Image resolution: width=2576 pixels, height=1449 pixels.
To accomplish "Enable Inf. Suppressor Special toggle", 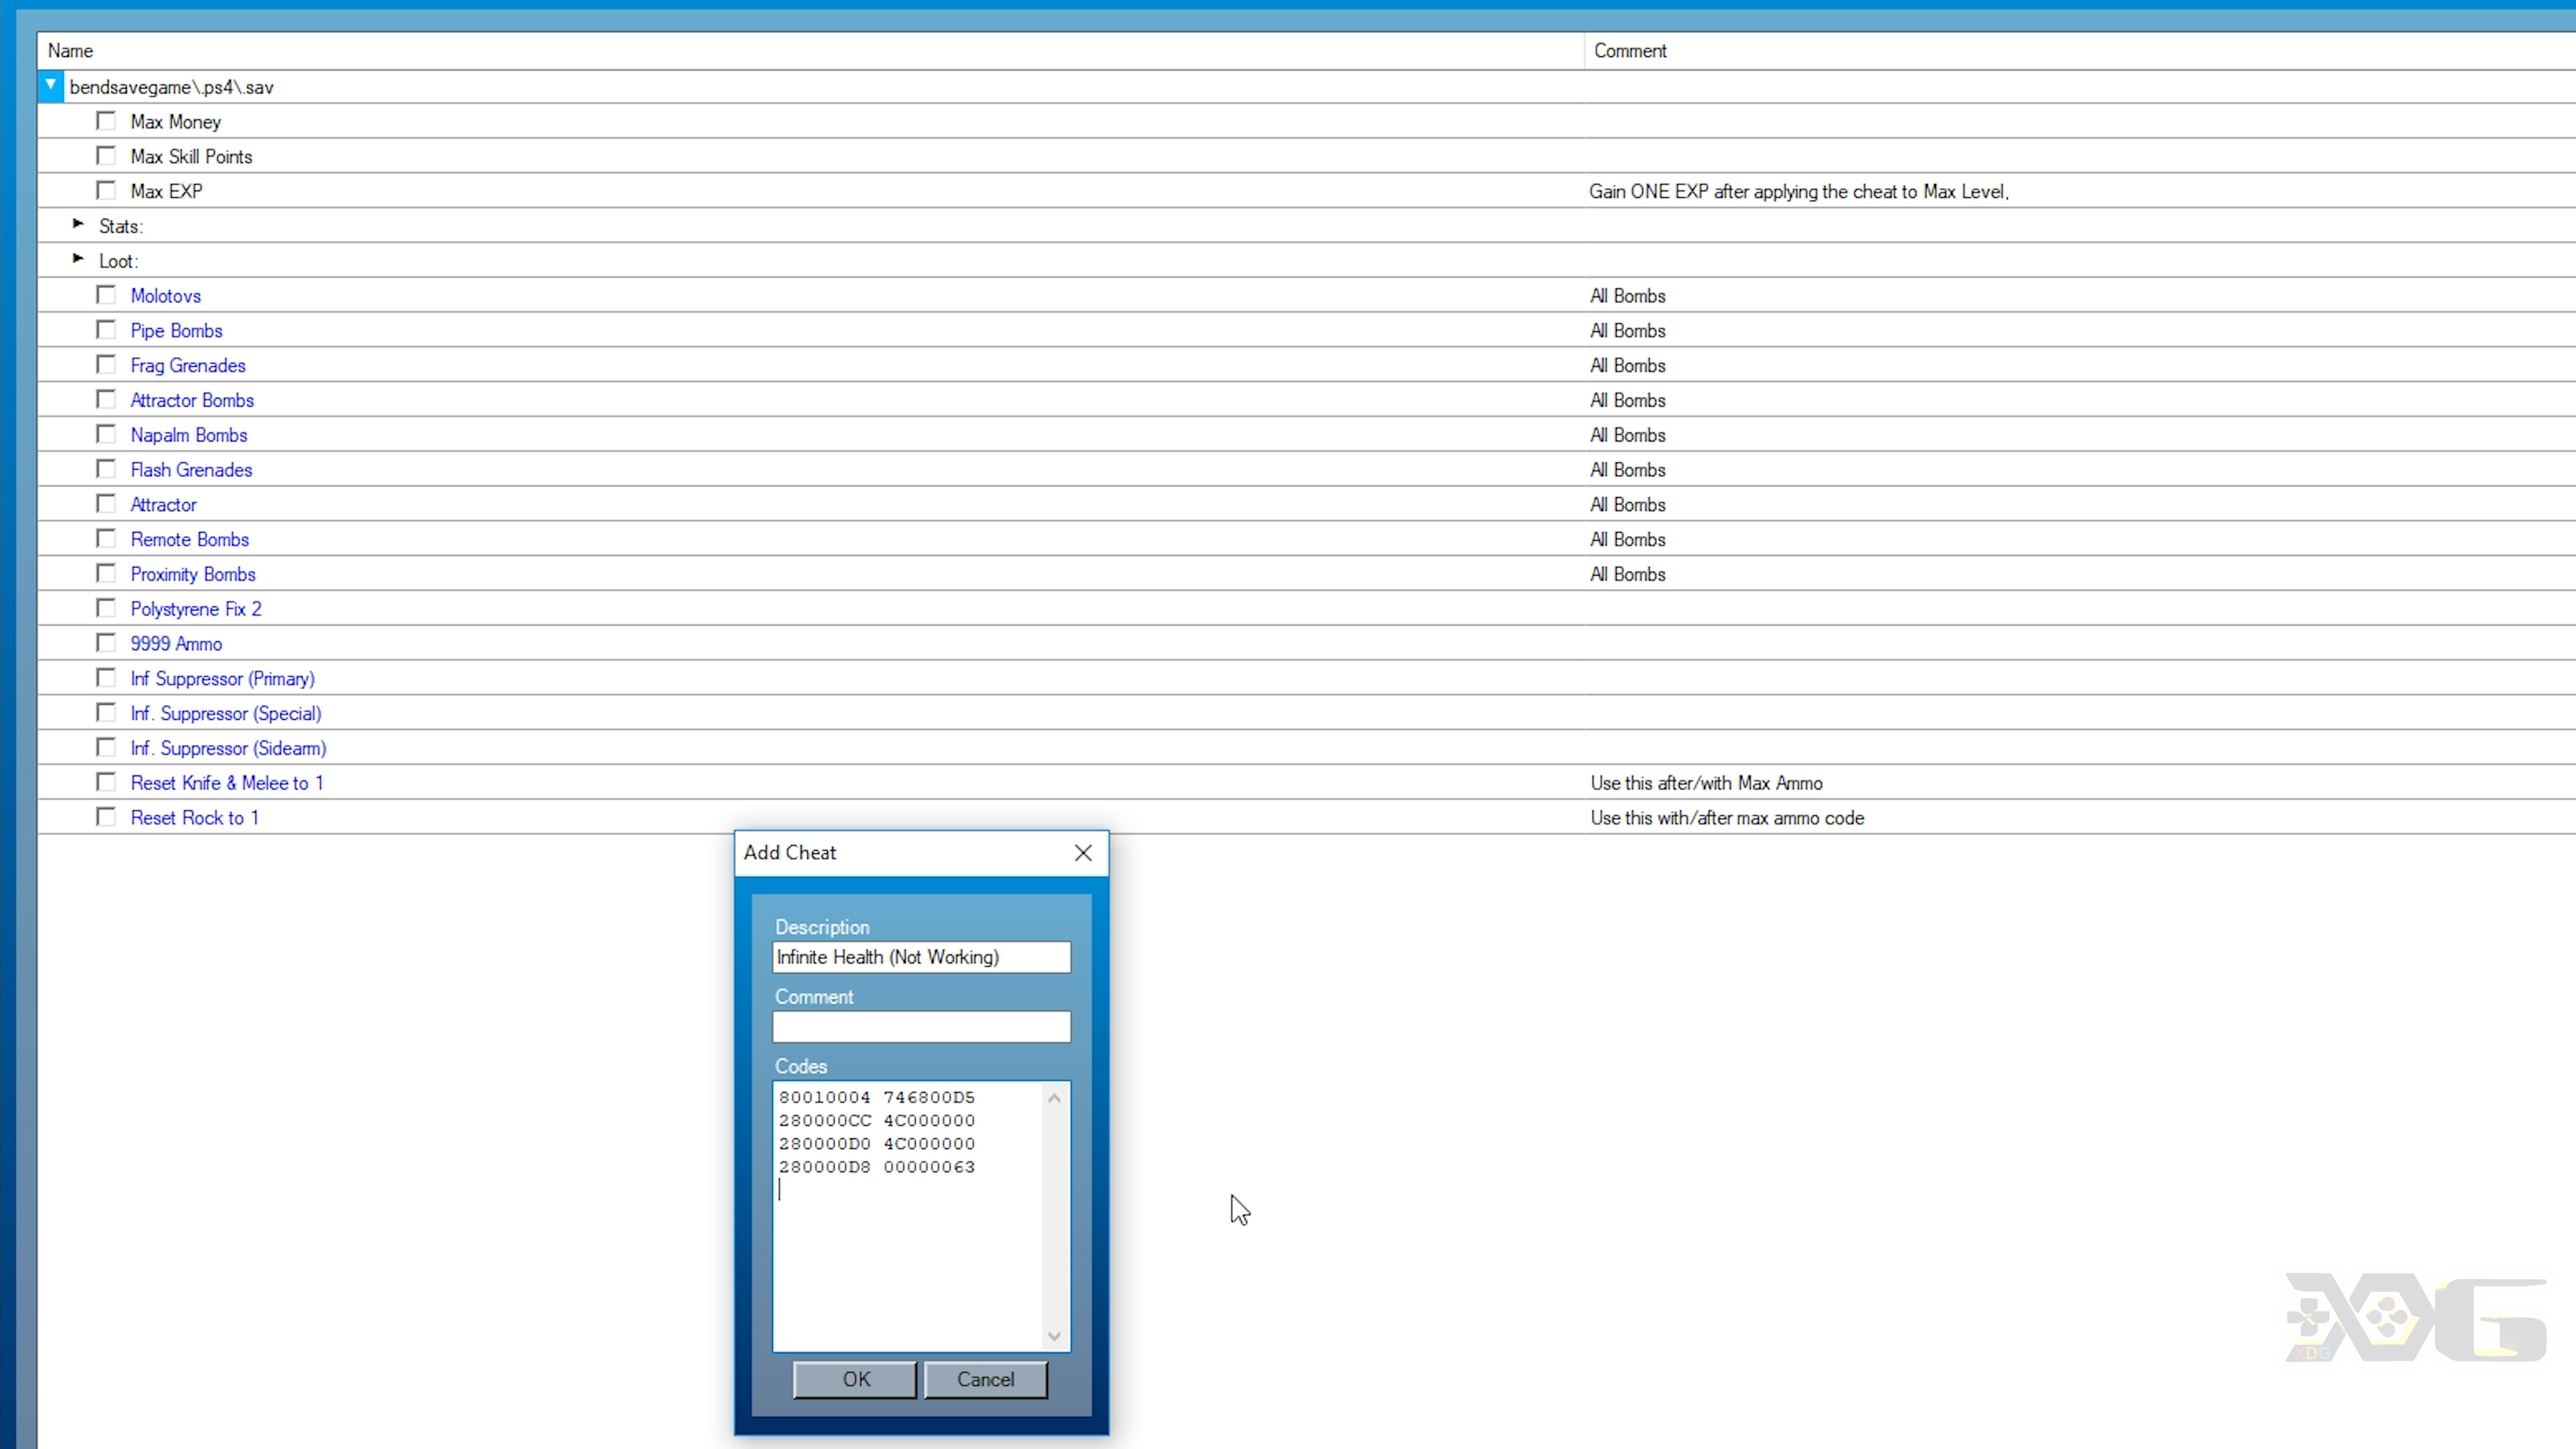I will click(x=106, y=713).
